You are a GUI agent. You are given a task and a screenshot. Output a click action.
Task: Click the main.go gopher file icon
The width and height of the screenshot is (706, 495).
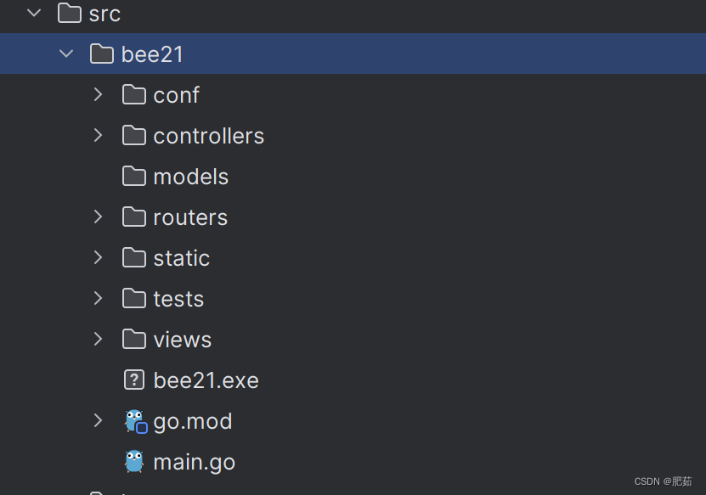[x=134, y=461]
